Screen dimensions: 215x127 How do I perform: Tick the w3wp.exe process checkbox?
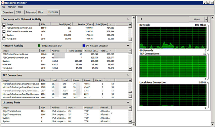pos(4,39)
